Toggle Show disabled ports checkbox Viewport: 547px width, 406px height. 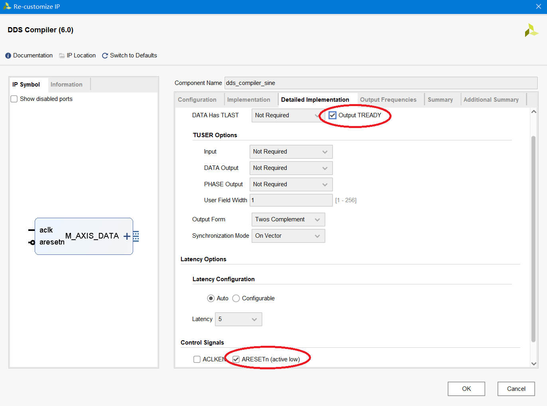14,99
